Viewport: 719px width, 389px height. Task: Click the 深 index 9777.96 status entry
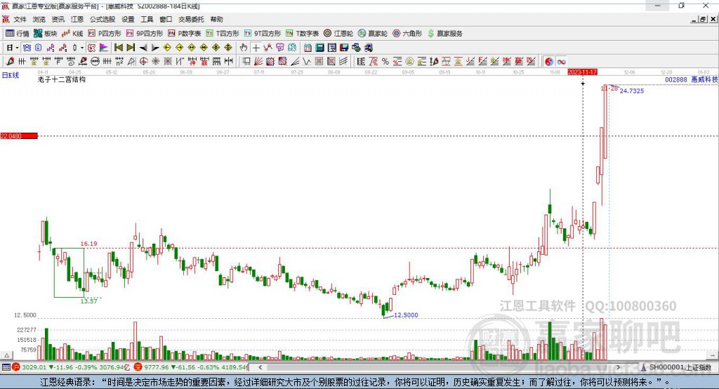[192, 367]
